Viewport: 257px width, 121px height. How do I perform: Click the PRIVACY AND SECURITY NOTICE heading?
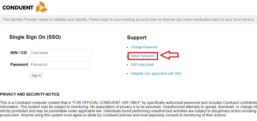[x=30, y=94]
